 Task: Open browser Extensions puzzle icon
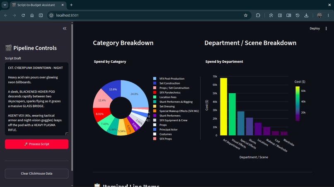[258, 15]
